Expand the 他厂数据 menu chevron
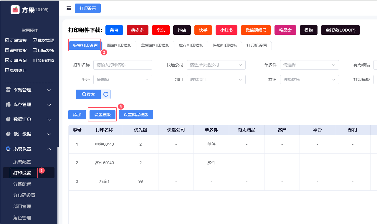377x224 pixels. tap(49, 134)
